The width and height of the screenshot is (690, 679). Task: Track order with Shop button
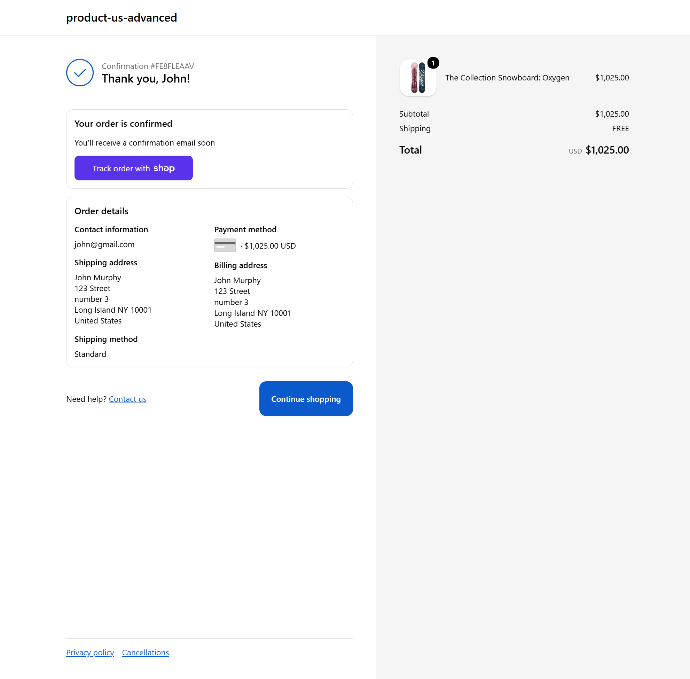tap(133, 168)
